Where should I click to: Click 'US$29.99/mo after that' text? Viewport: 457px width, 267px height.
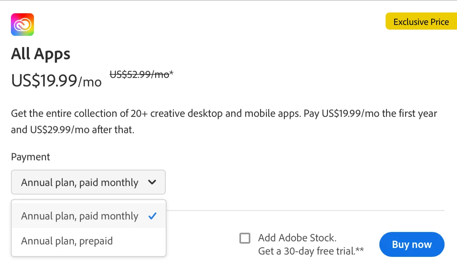[x=81, y=130]
